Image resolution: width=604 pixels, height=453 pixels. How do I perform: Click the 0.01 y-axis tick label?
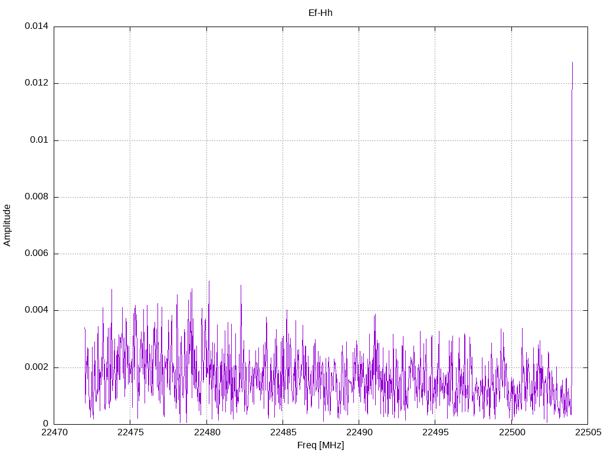pos(39,140)
